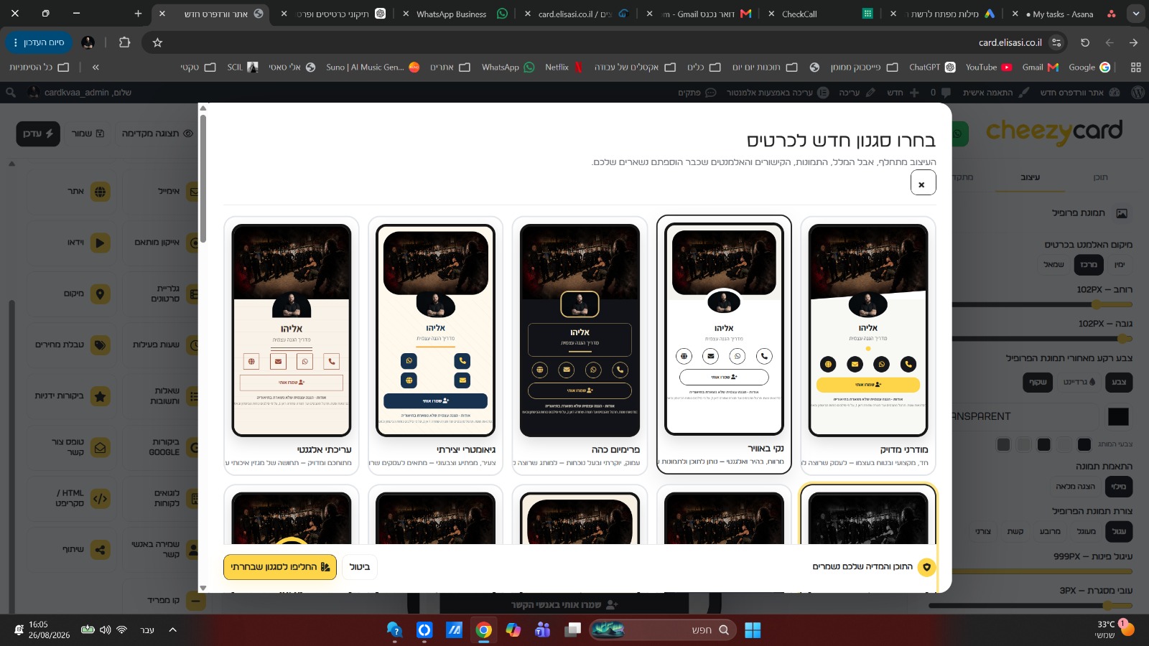Switch to the עיצוב (design) tab
1149x646 pixels.
pos(1030,177)
